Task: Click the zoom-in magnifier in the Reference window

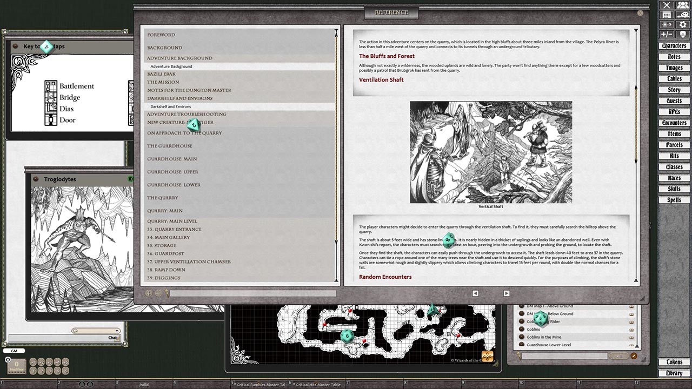Action: pyautogui.click(x=148, y=293)
